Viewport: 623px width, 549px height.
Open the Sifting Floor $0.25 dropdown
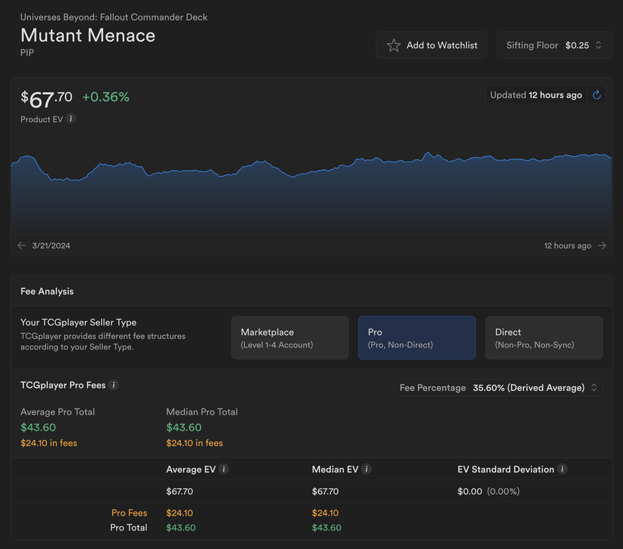(x=554, y=45)
